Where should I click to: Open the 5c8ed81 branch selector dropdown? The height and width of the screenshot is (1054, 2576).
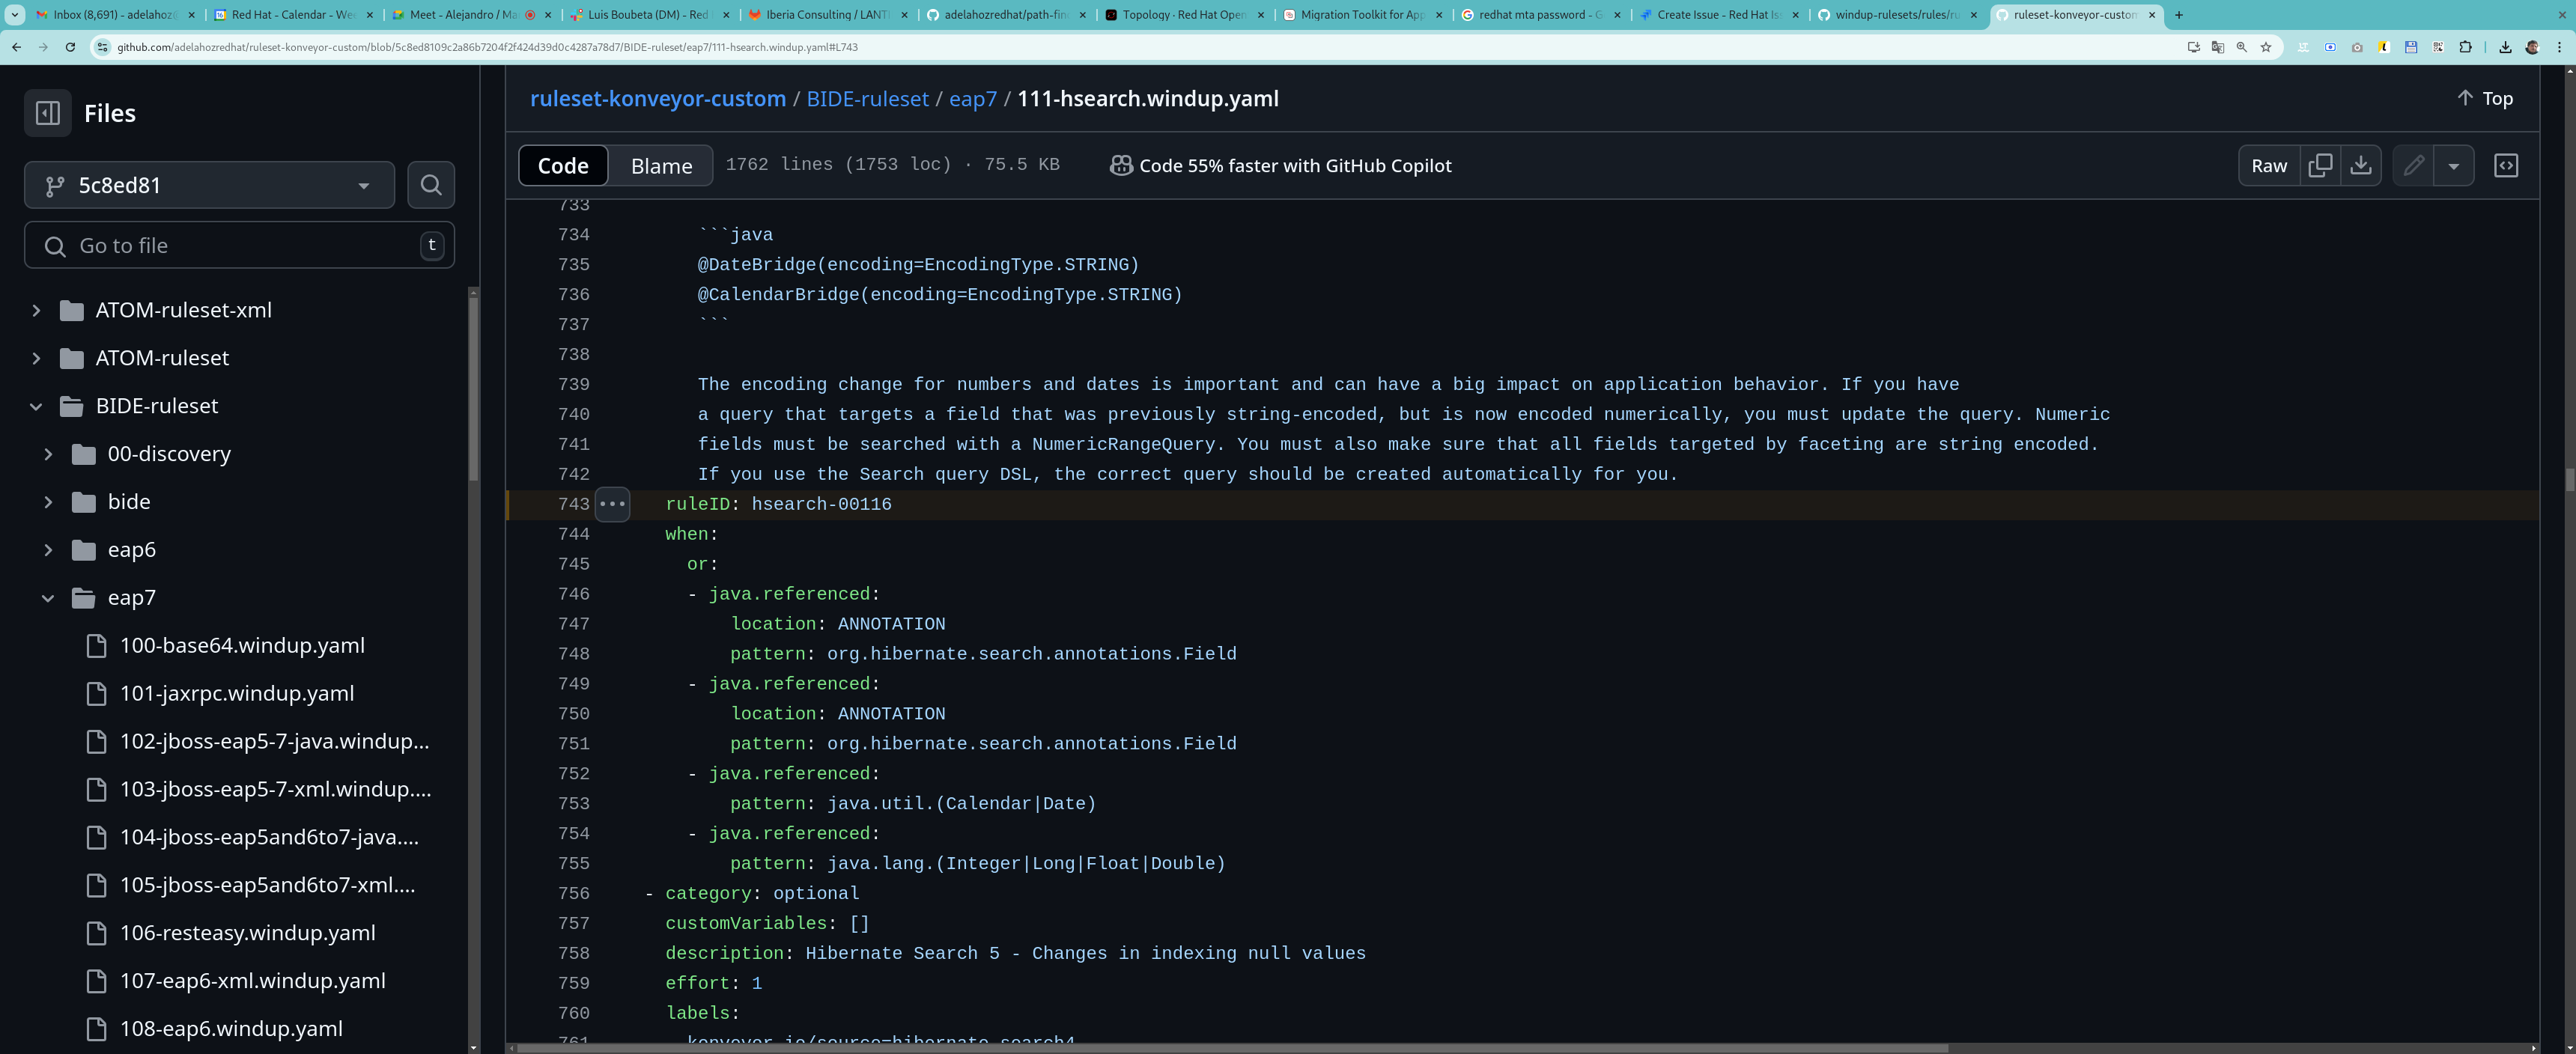coord(209,185)
